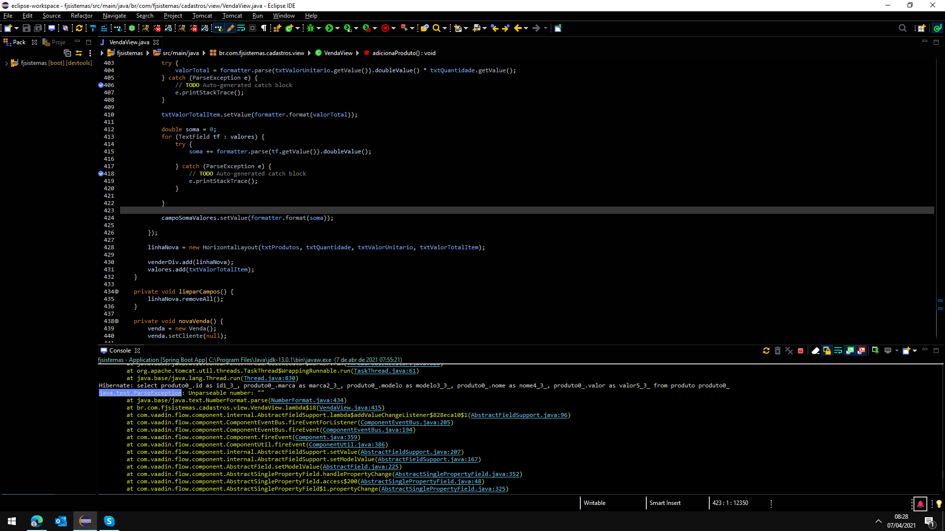
Task: Toggle Scroll Lock in Console
Action: click(827, 351)
